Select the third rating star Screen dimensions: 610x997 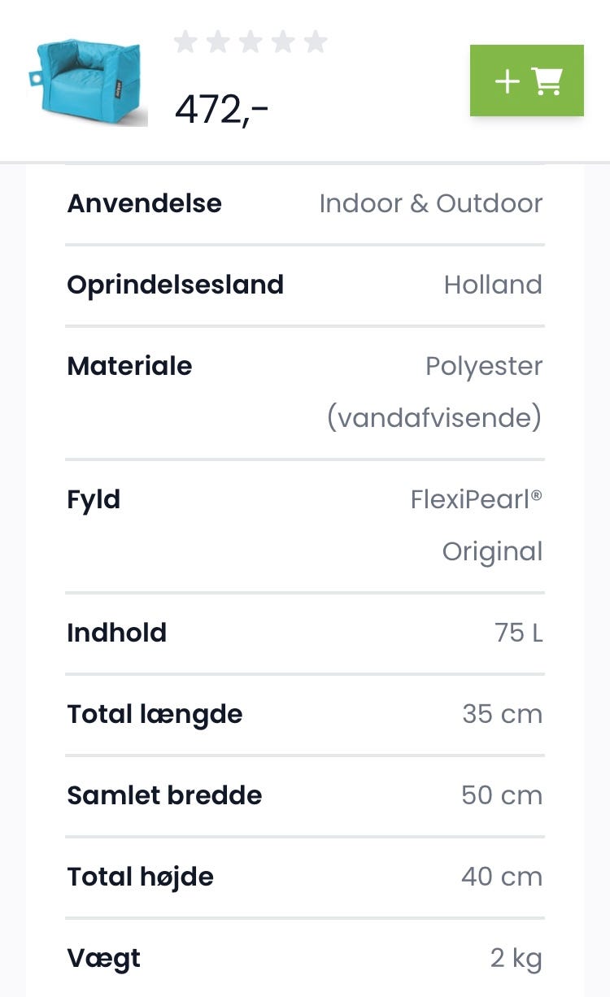tap(251, 41)
